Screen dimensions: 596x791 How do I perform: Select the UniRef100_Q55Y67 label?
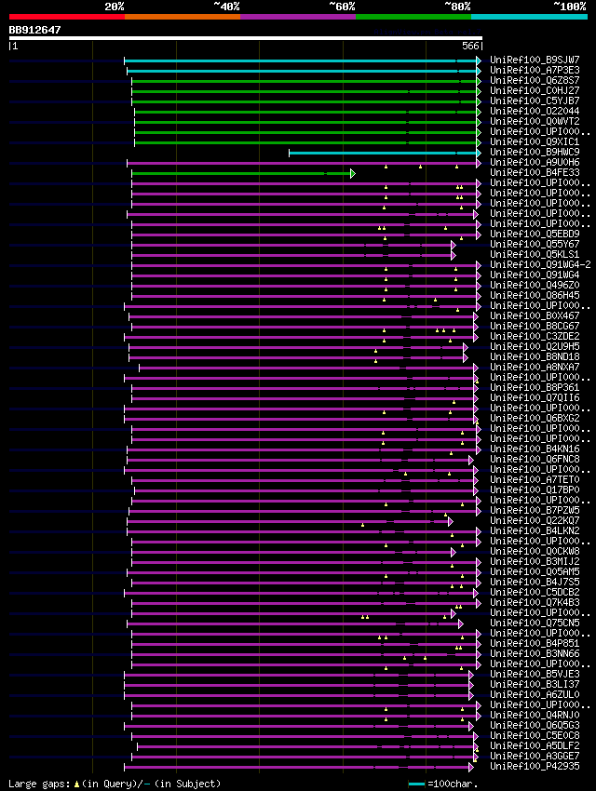pos(535,244)
